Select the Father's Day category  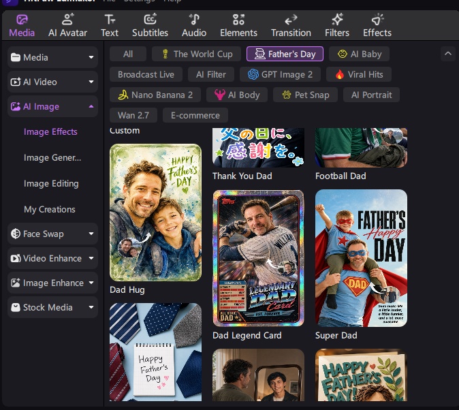coord(285,54)
